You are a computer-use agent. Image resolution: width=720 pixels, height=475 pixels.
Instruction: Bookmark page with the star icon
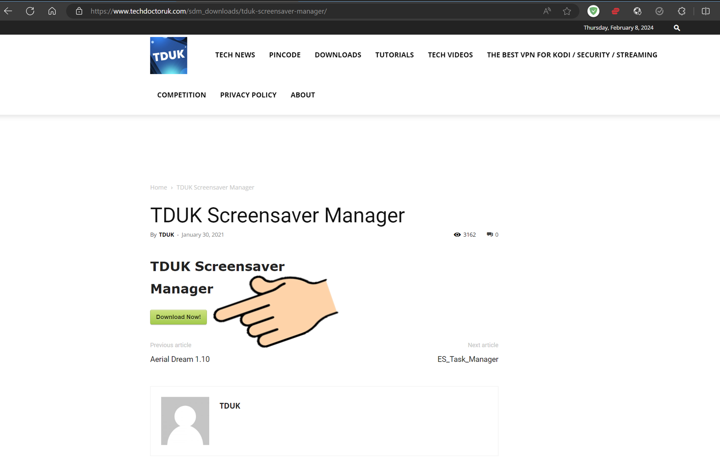point(567,11)
